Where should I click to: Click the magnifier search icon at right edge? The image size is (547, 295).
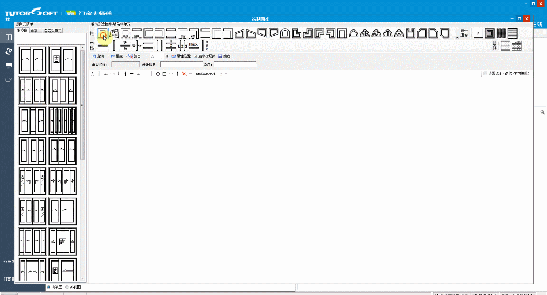542,112
